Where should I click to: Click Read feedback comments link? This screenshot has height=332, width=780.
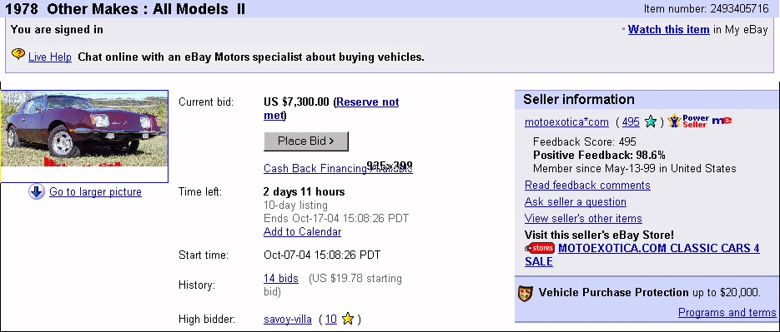[x=587, y=185]
